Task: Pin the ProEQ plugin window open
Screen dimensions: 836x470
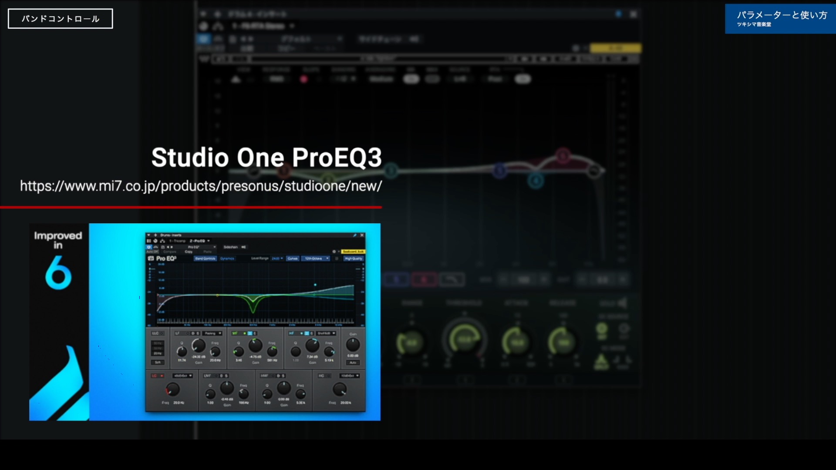Action: 354,235
